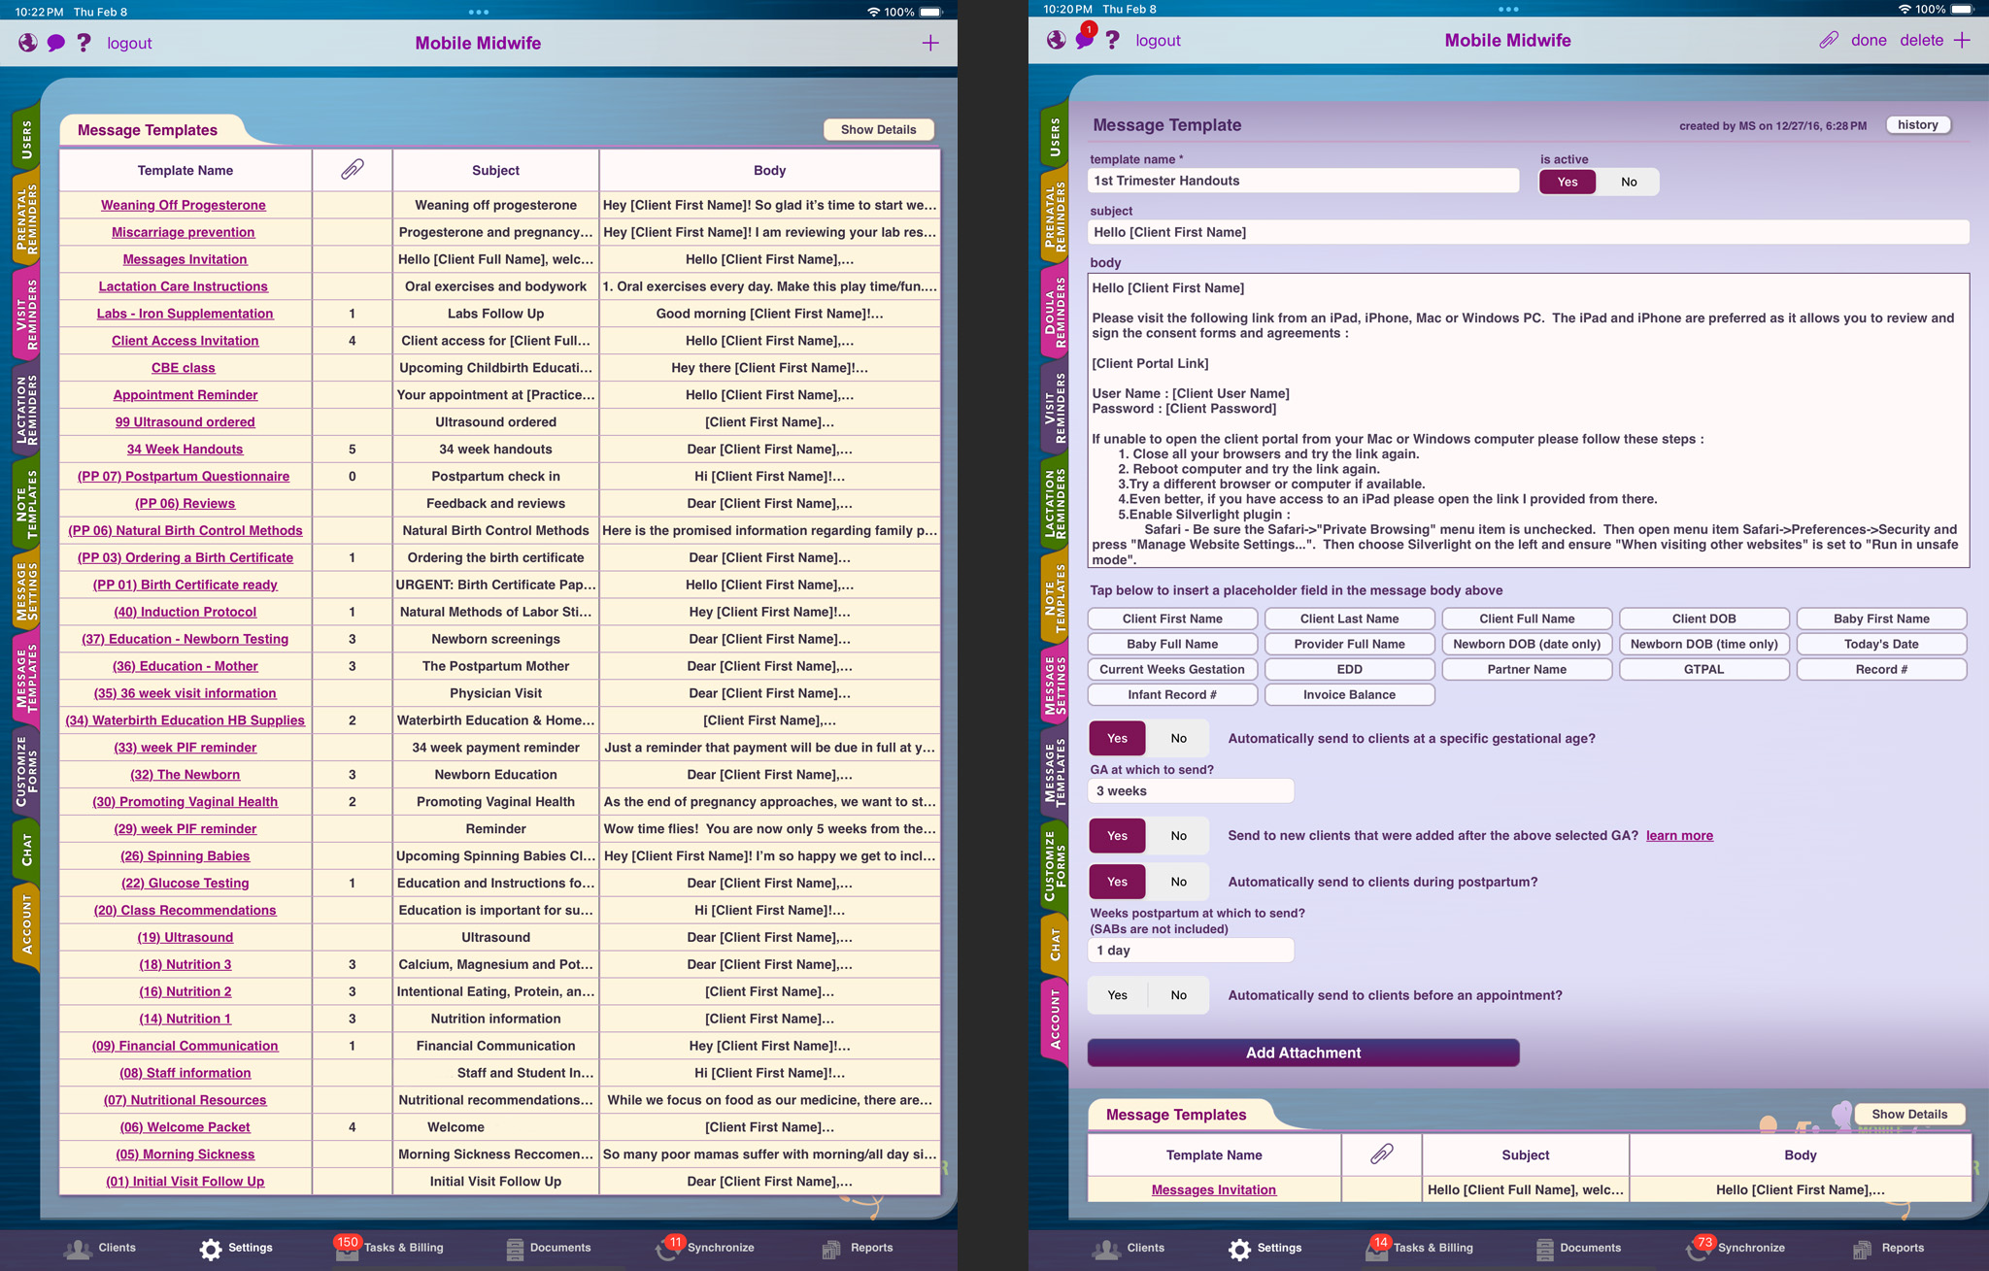Insert EDD placeholder

point(1349,669)
